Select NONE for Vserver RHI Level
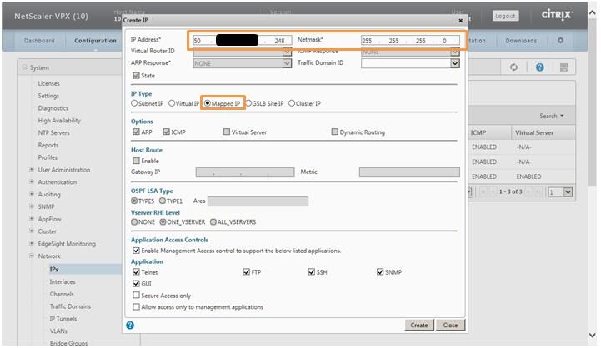This screenshot has height=348, width=601. point(134,221)
